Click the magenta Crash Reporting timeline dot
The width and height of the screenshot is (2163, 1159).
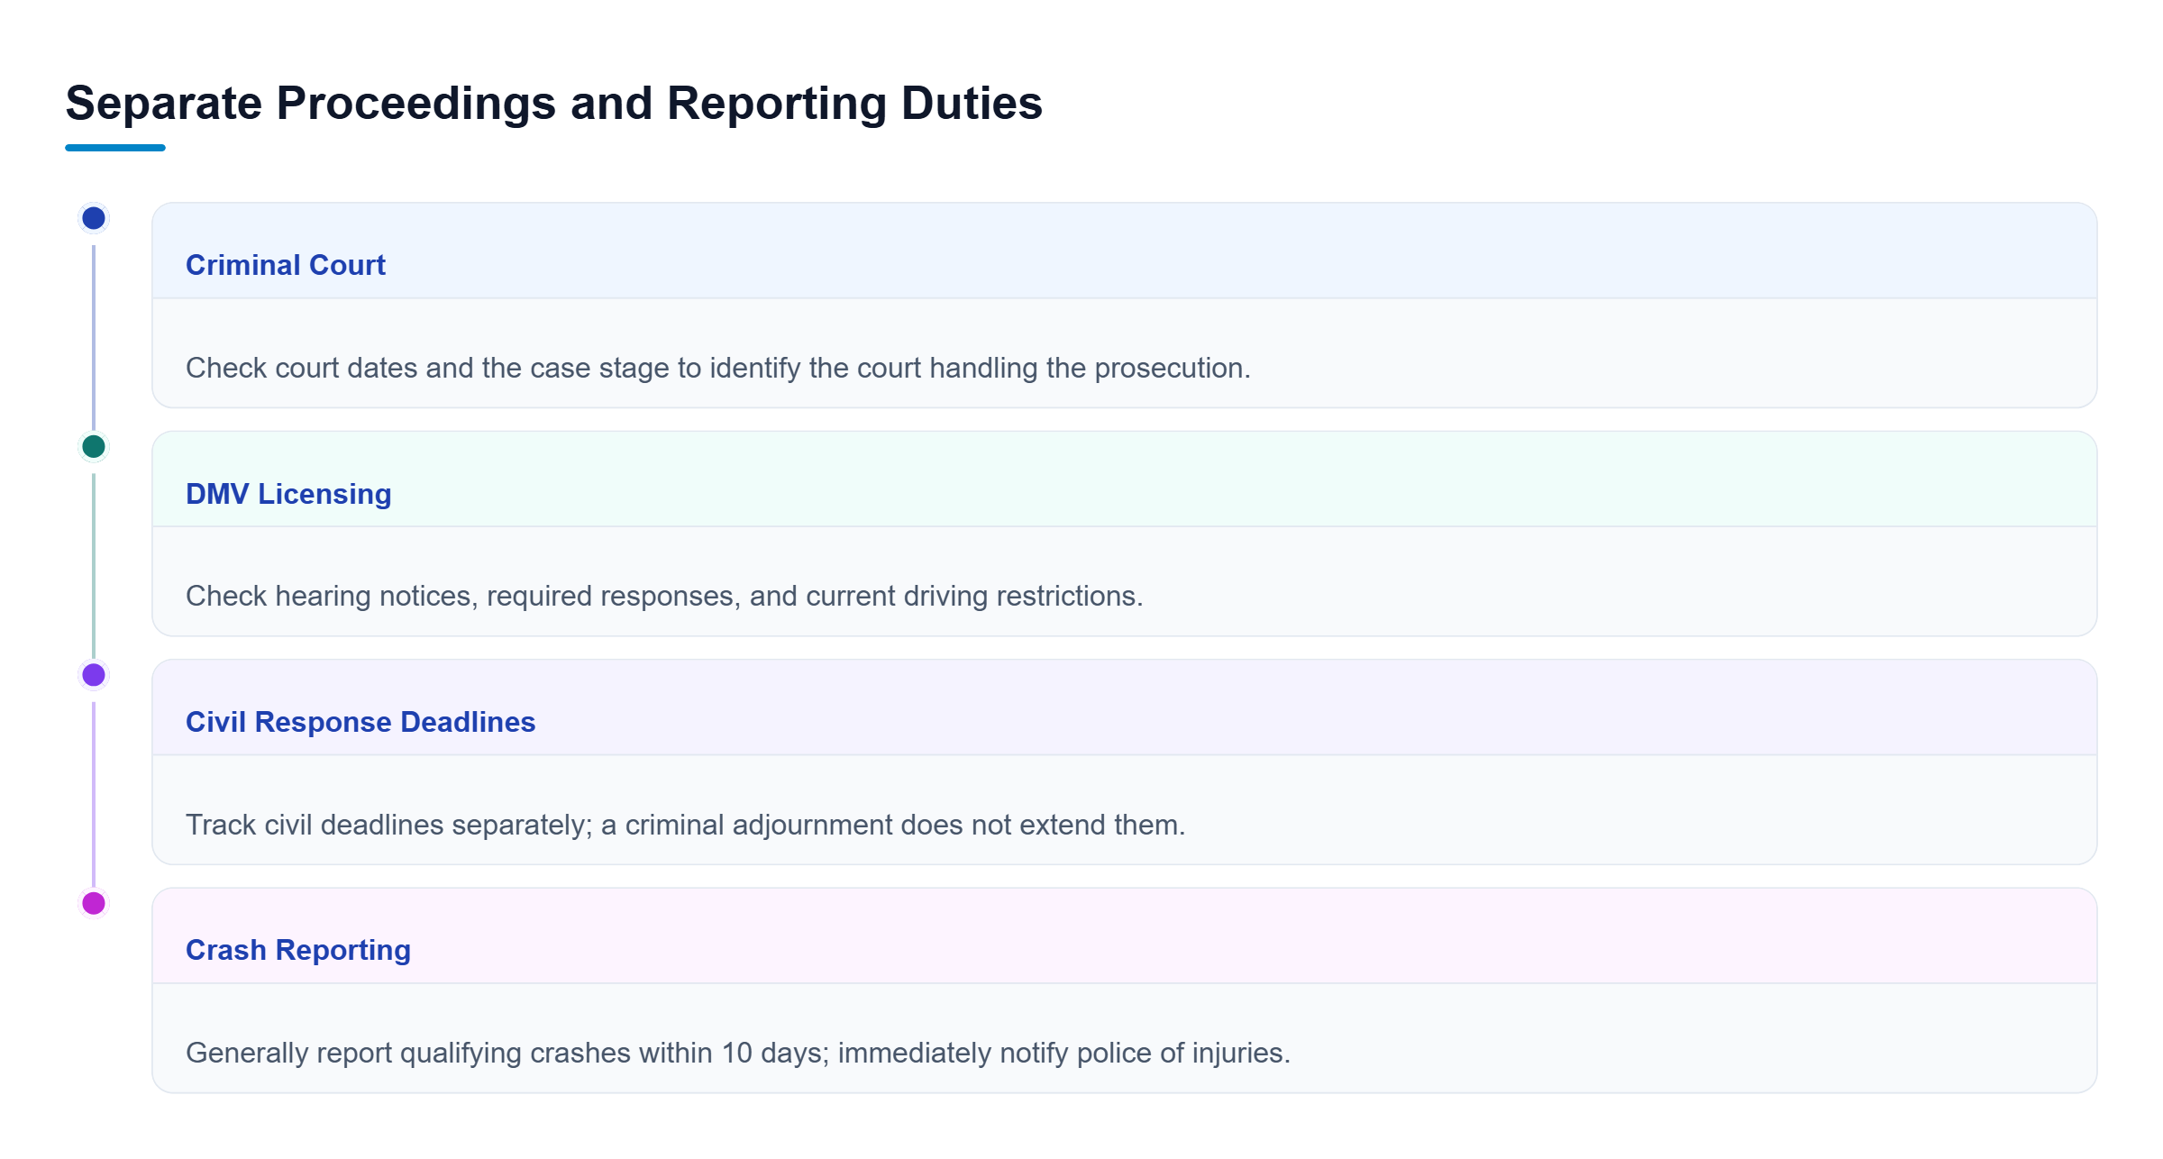pos(94,903)
